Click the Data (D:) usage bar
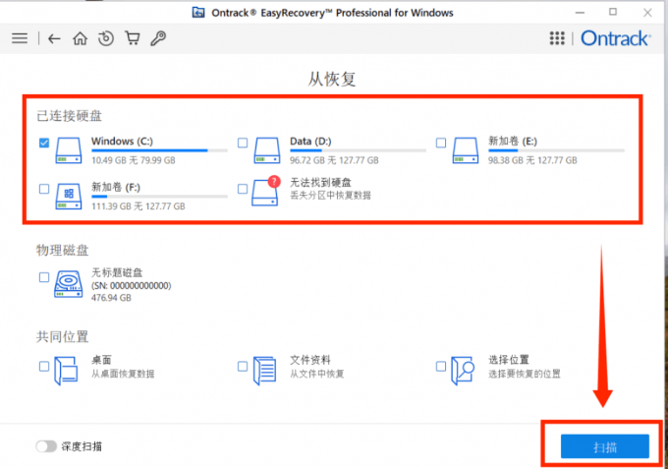 pos(358,150)
